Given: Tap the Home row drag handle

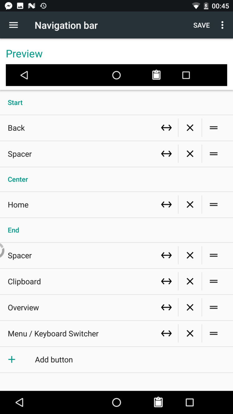Looking at the screenshot, I should (x=213, y=205).
